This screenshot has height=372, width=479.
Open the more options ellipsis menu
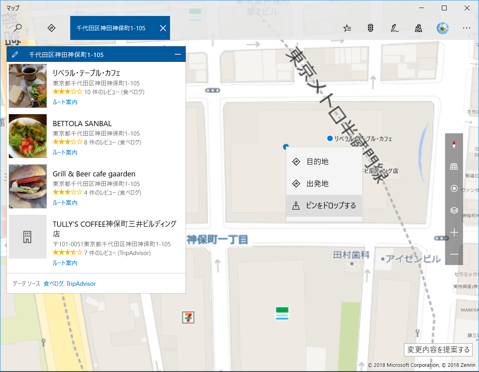[466, 28]
